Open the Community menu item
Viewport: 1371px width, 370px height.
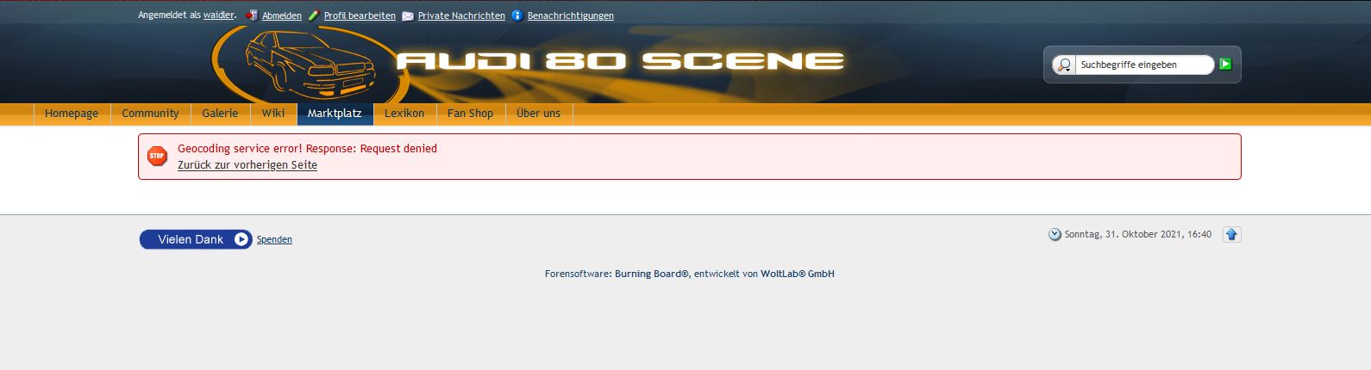click(150, 114)
